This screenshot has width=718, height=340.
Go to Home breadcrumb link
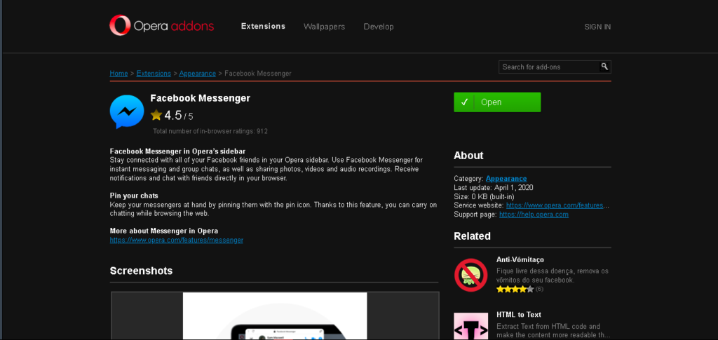click(118, 73)
